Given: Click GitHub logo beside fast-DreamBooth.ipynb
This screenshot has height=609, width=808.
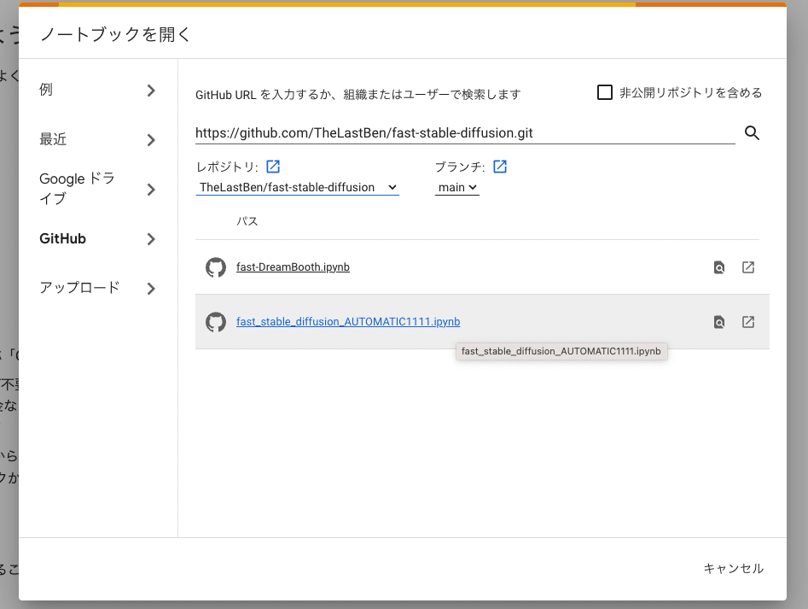Looking at the screenshot, I should [216, 267].
